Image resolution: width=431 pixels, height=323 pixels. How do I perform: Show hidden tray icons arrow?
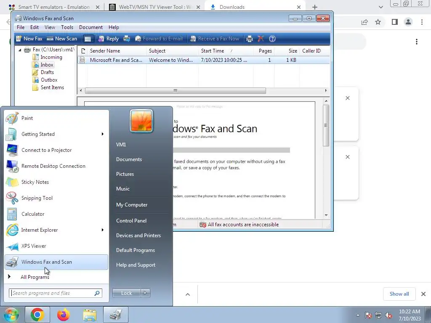click(x=358, y=315)
